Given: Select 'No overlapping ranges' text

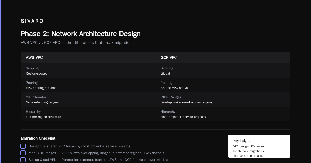Looking at the screenshot, I should point(42,102).
